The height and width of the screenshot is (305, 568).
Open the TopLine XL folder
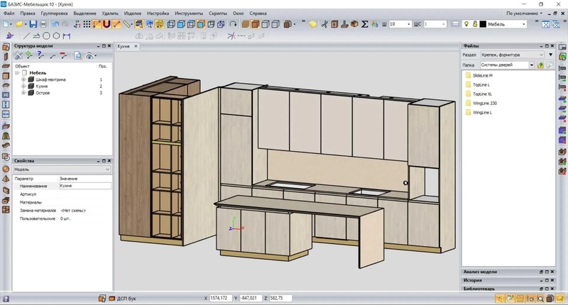coord(481,94)
